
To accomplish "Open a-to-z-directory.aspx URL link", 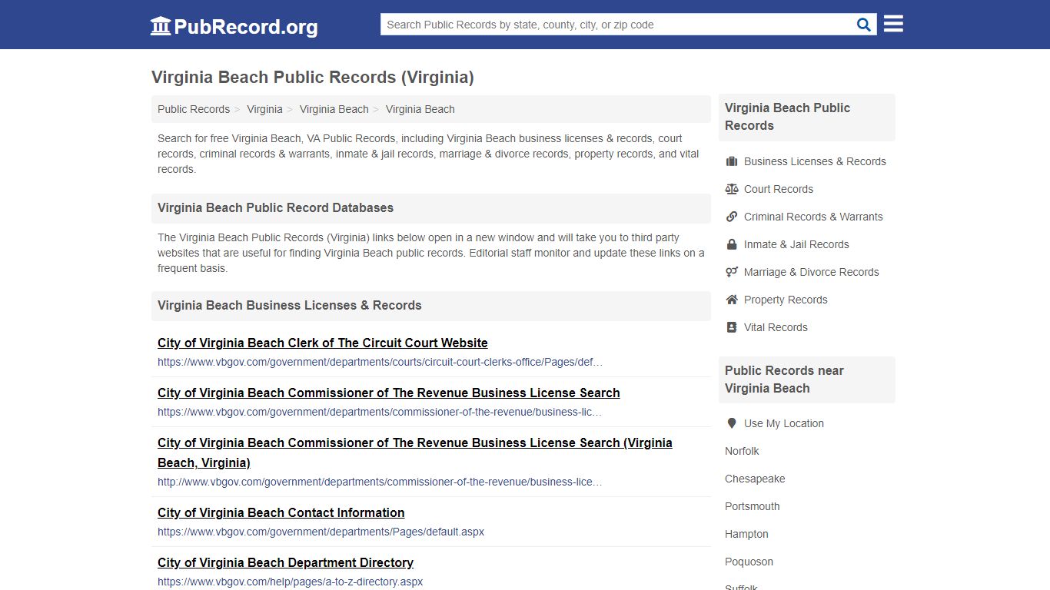I will coord(291,582).
